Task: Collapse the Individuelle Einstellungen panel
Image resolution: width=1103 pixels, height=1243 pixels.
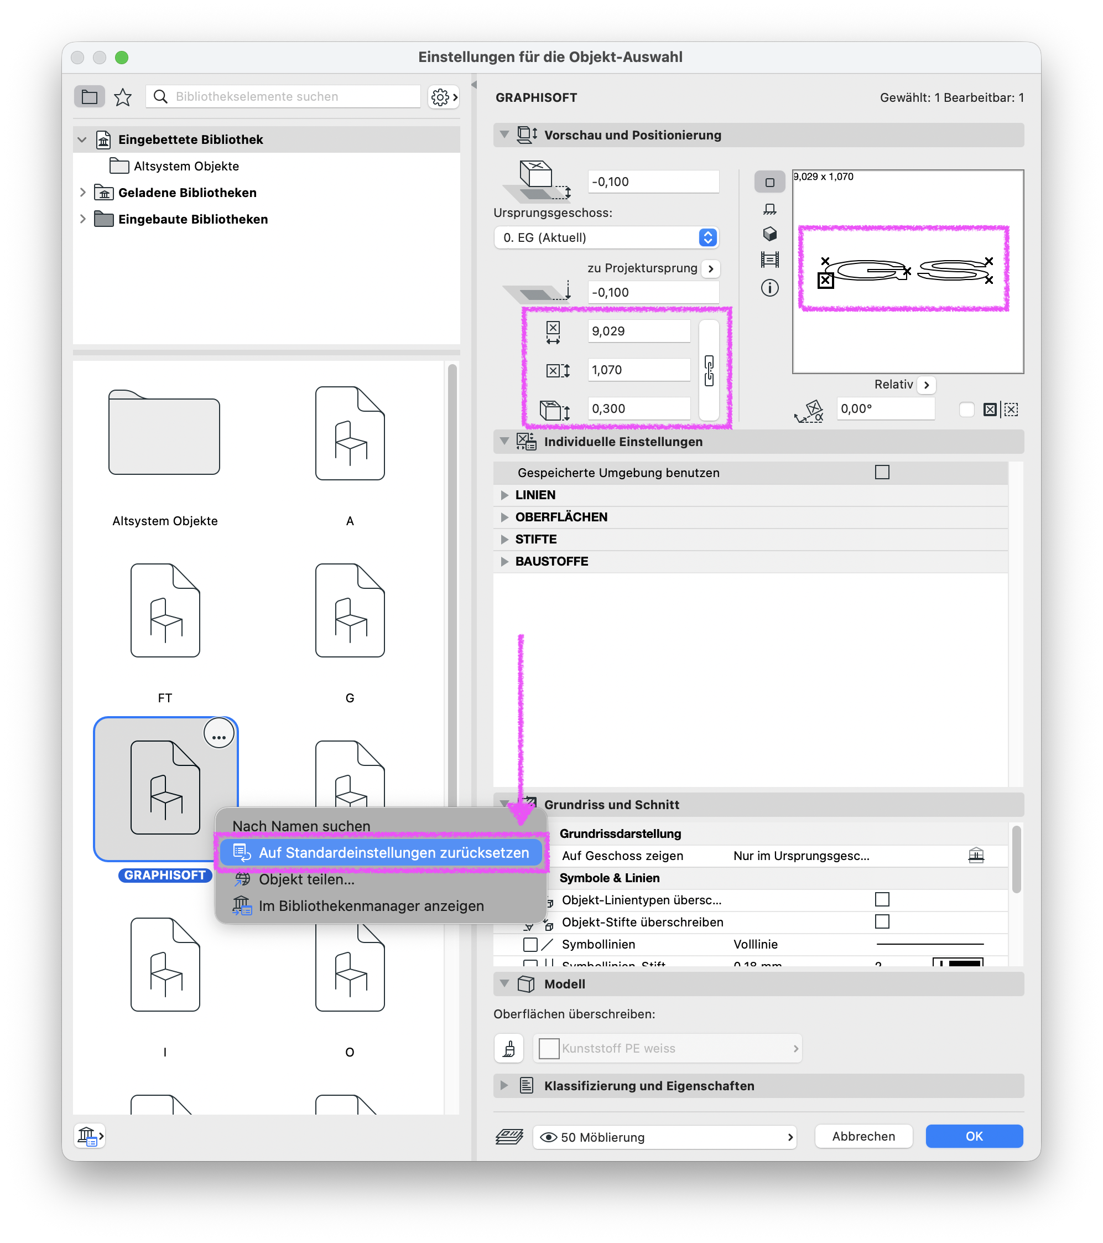Action: (504, 442)
